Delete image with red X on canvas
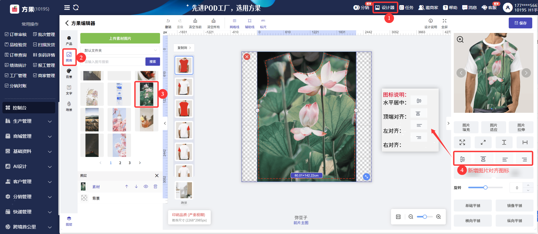Image resolution: width=538 pixels, height=234 pixels. tap(247, 57)
